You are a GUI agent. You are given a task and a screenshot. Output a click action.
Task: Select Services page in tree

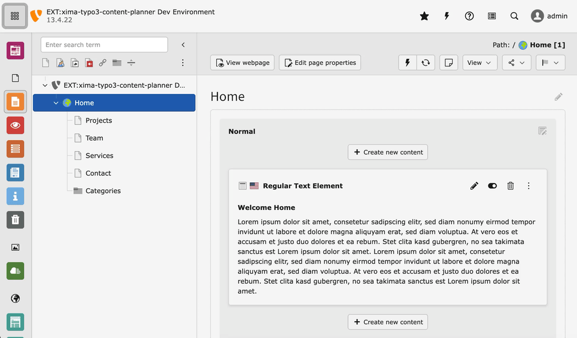pos(99,156)
